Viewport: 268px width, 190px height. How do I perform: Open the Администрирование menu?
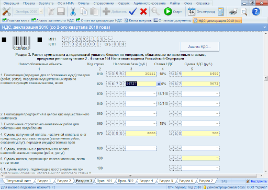pyautogui.click(x=150, y=3)
